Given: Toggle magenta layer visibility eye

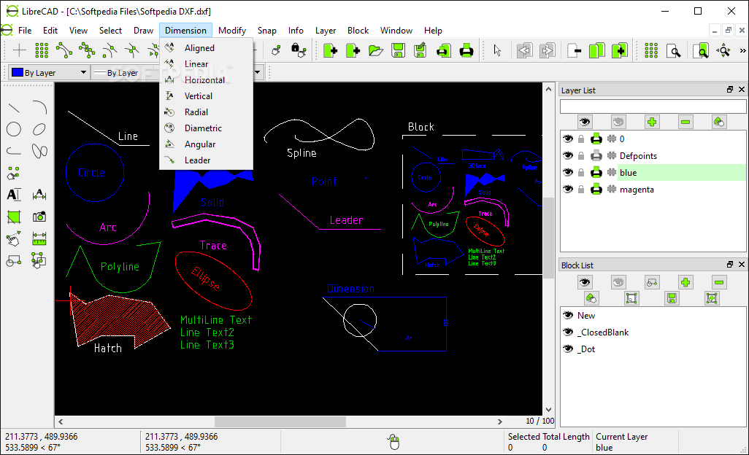Looking at the screenshot, I should pyautogui.click(x=568, y=190).
